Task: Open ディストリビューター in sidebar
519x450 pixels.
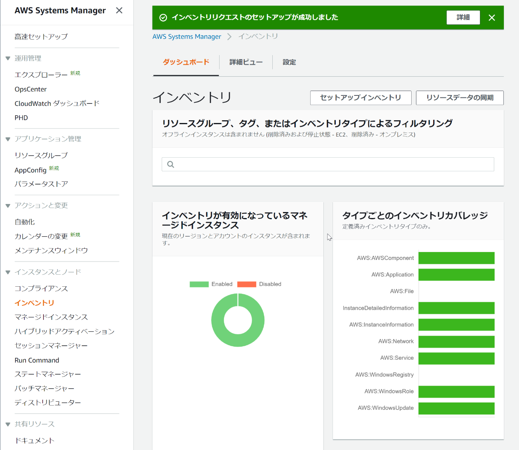Action: coord(48,403)
